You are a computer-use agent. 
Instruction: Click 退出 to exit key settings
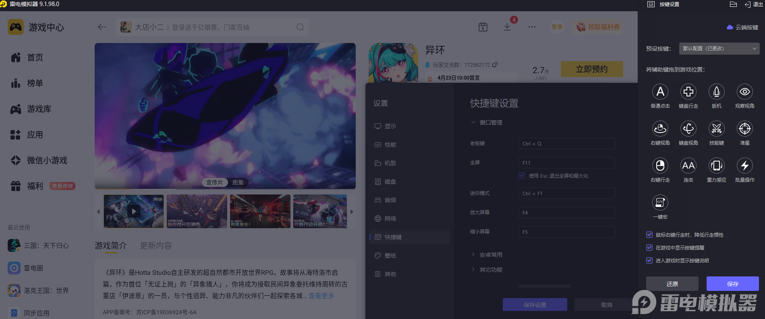coord(754,4)
